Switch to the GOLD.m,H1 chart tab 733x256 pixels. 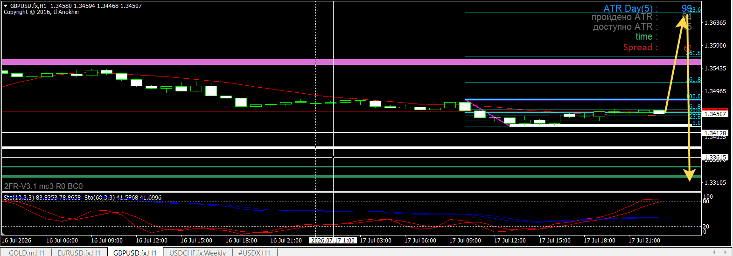click(27, 253)
